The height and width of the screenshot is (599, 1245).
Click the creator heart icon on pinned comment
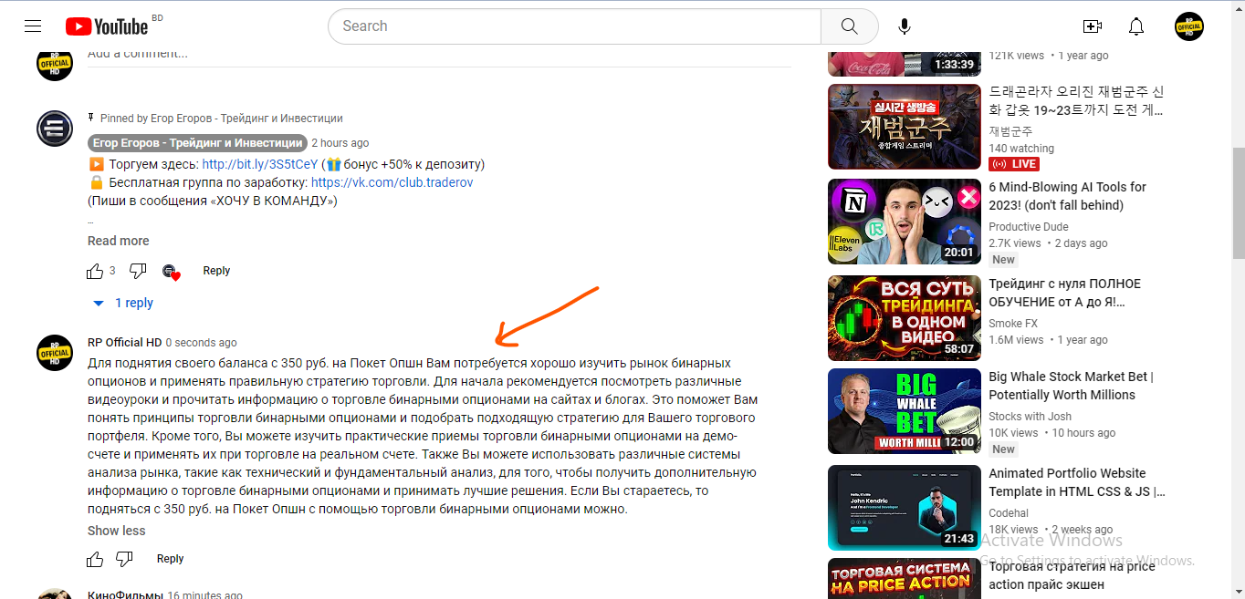click(171, 272)
